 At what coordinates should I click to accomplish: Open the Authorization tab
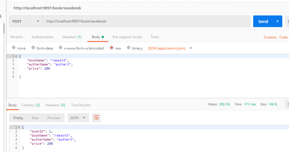click(42, 37)
